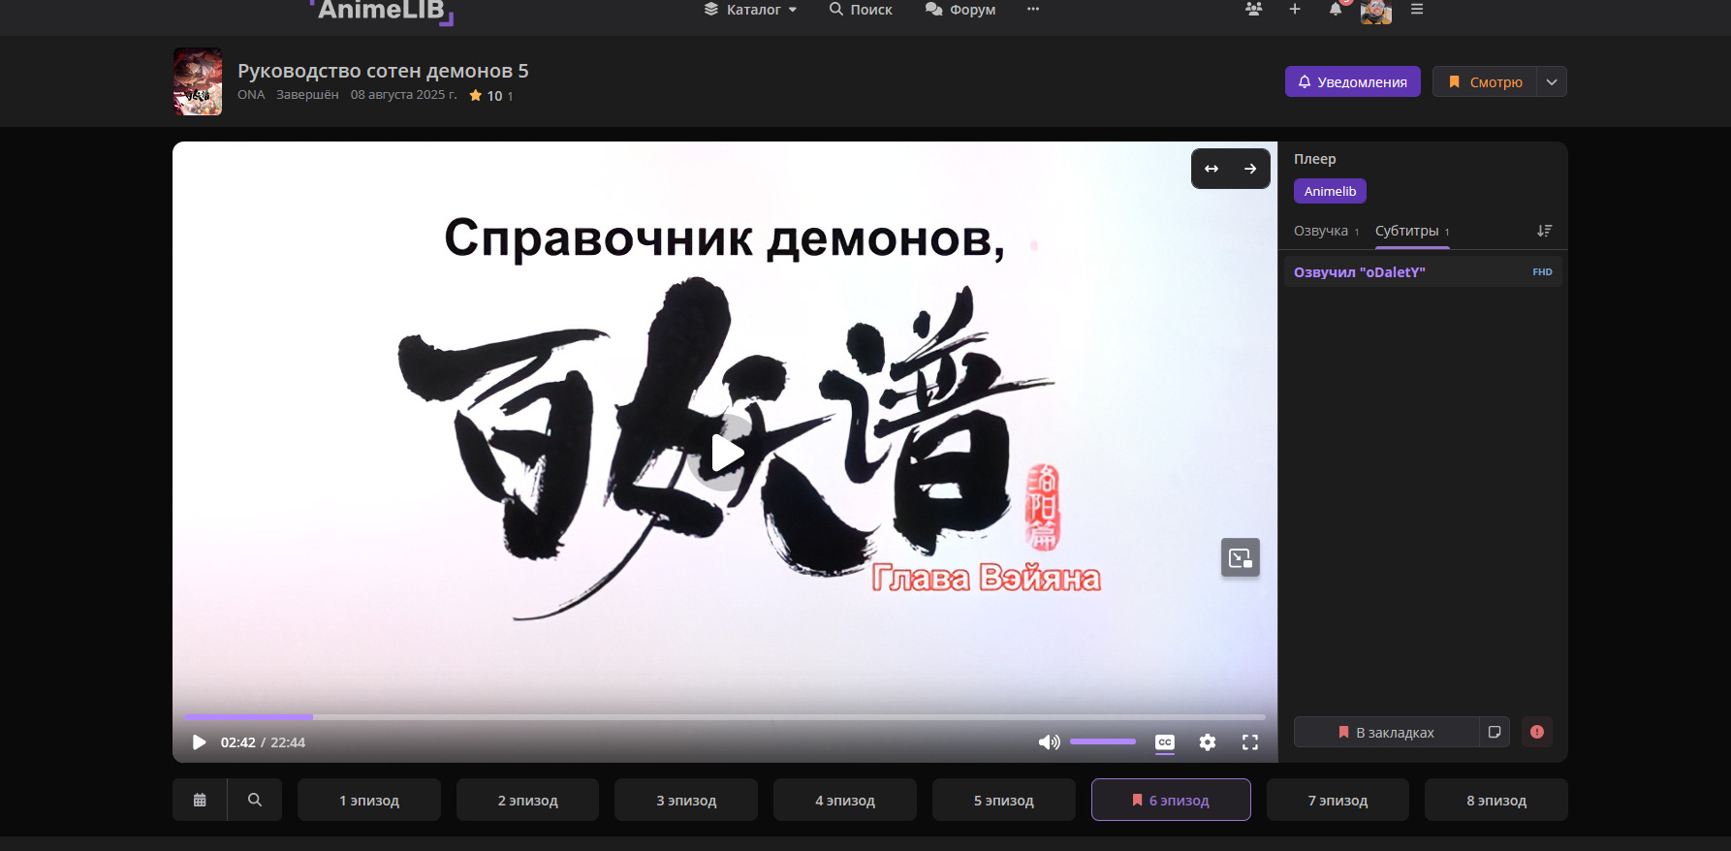Open the notifications bell in header

click(x=1336, y=10)
